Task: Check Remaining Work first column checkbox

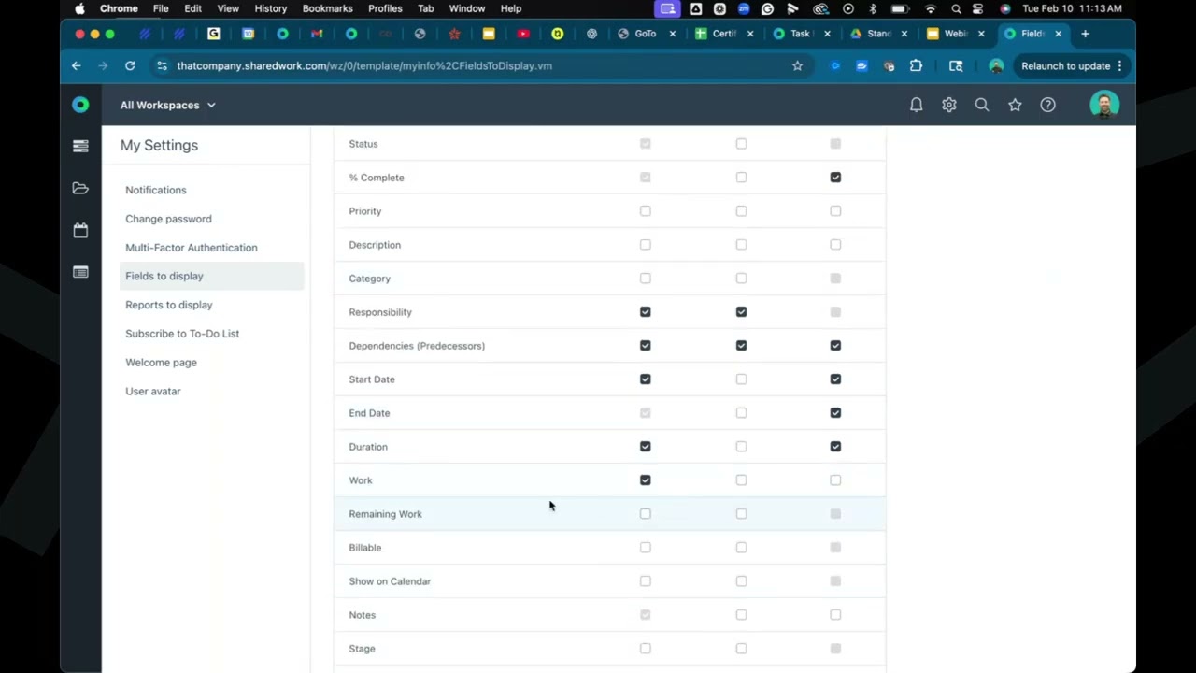Action: coord(645,514)
